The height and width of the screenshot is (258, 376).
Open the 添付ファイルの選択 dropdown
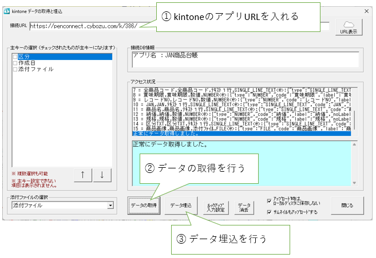(x=110, y=205)
